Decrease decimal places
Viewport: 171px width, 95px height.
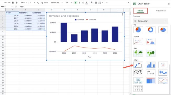pyautogui.click(x=38, y=3)
